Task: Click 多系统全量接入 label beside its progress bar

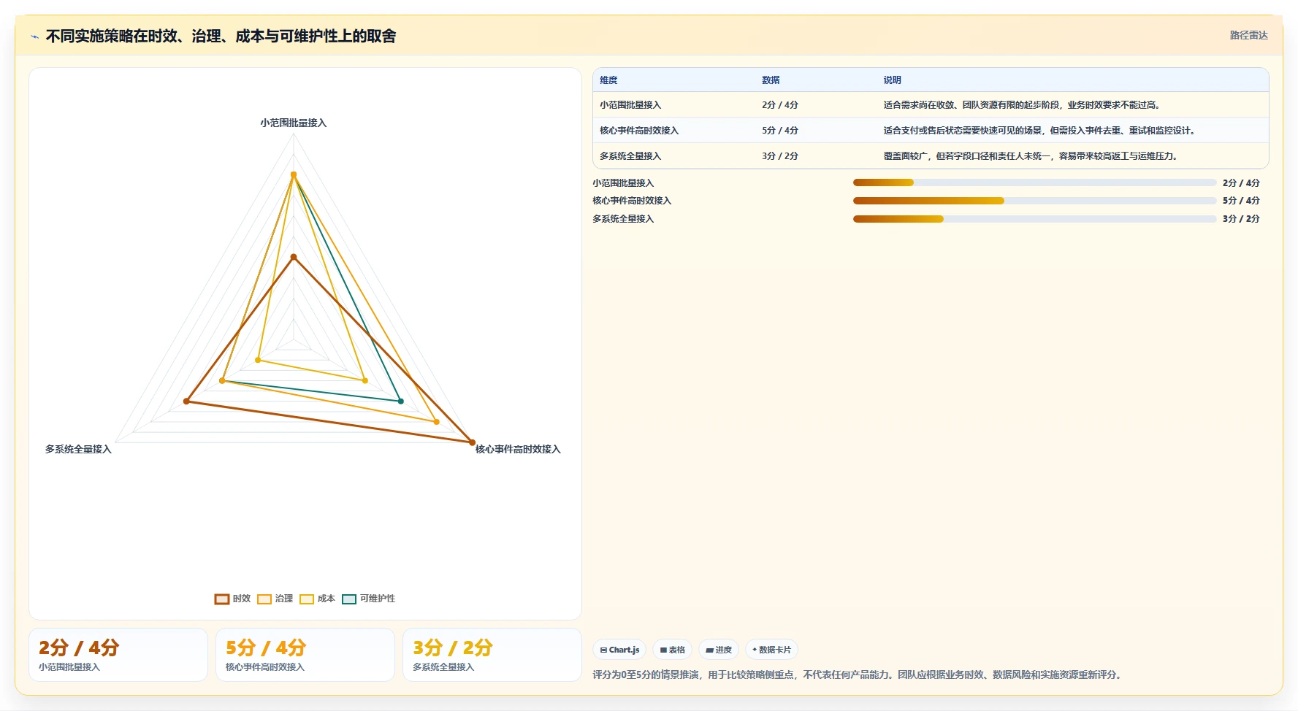Action: pos(623,219)
